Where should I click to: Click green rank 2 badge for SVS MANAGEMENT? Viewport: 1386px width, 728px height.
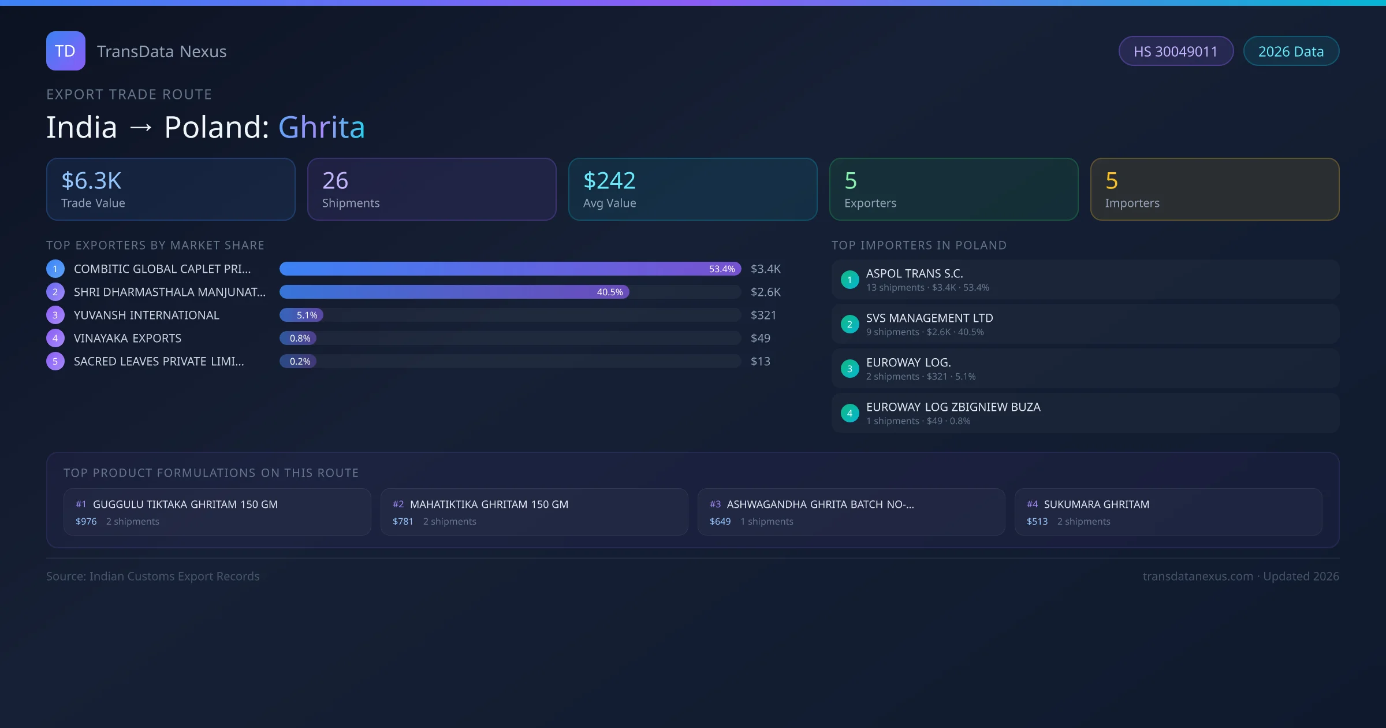point(850,324)
